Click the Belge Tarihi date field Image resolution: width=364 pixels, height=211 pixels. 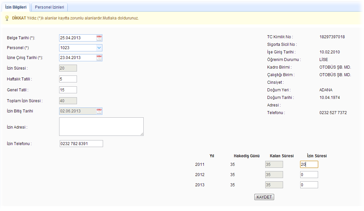point(78,38)
